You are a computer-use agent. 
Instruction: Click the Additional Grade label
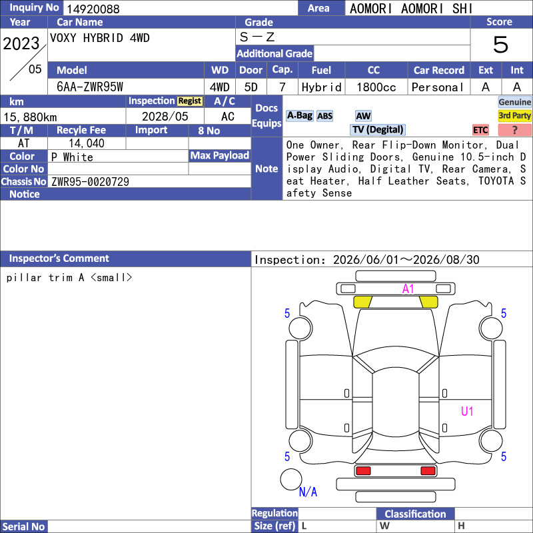click(274, 53)
